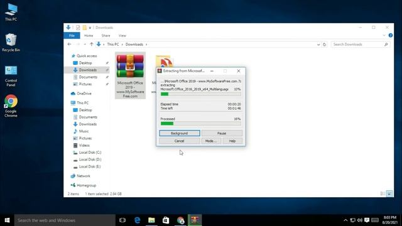
Task: Click WinRAR taskbar icon
Action: point(195,220)
